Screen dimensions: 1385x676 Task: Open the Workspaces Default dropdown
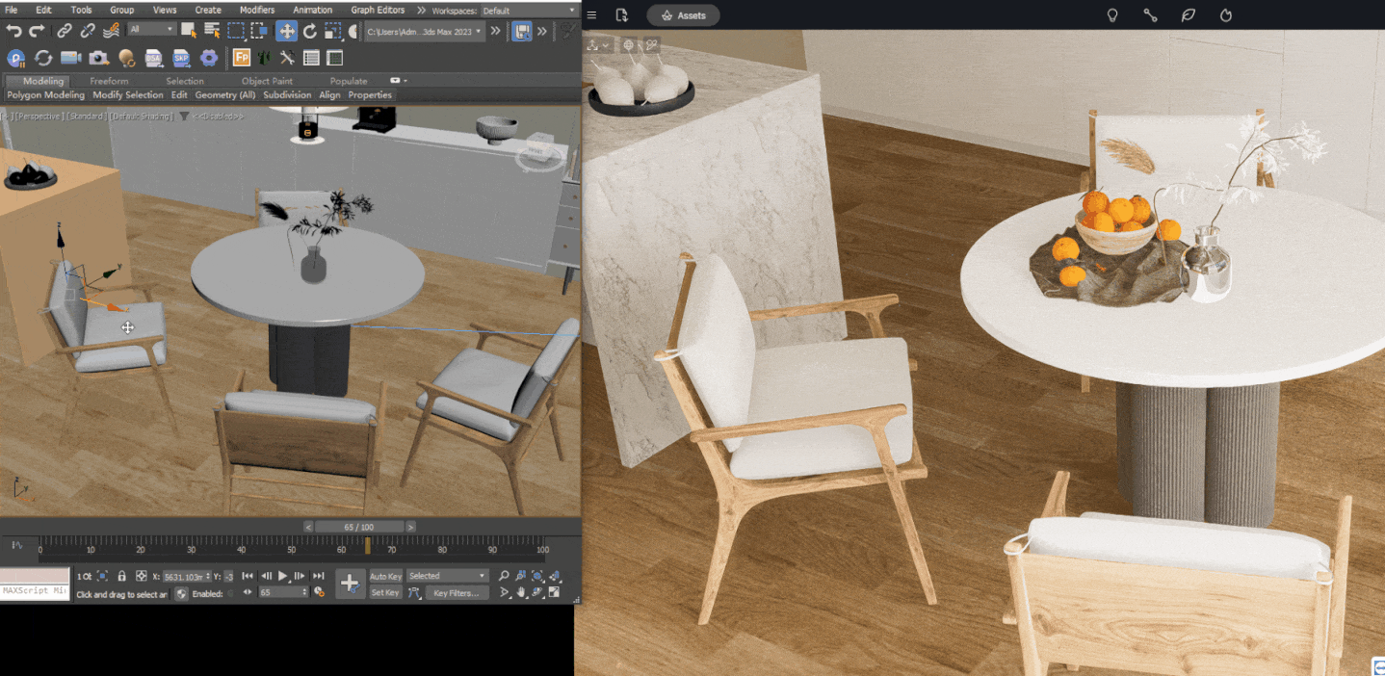point(528,11)
